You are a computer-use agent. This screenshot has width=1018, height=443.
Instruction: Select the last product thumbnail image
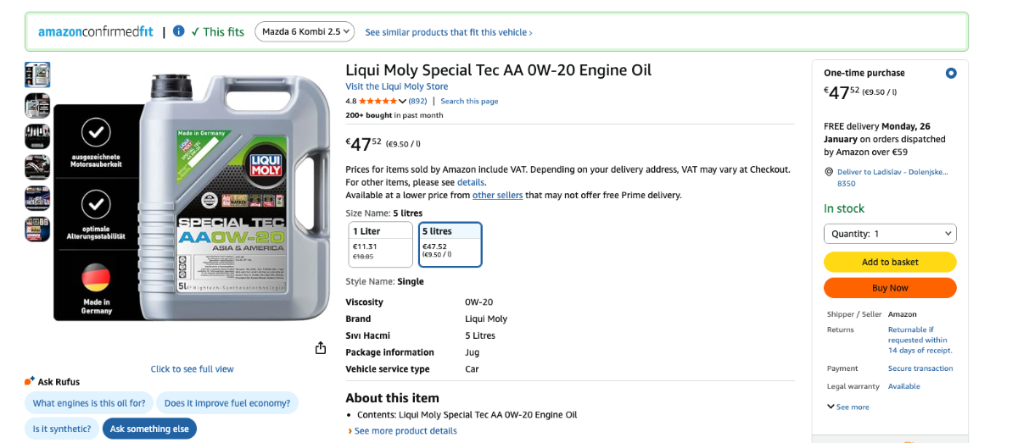(37, 230)
